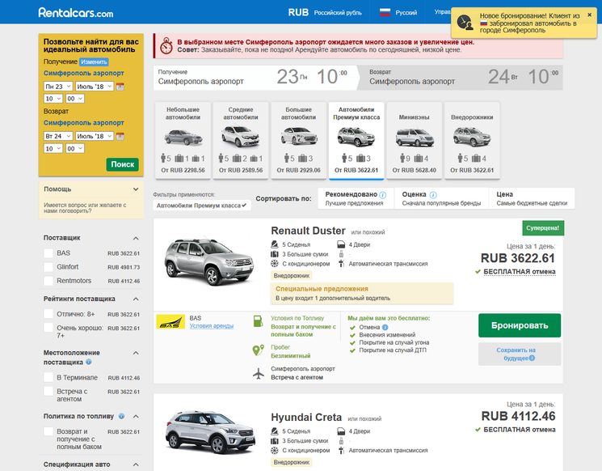
Task: Click info icon beside Политика по топливу
Action: [122, 416]
